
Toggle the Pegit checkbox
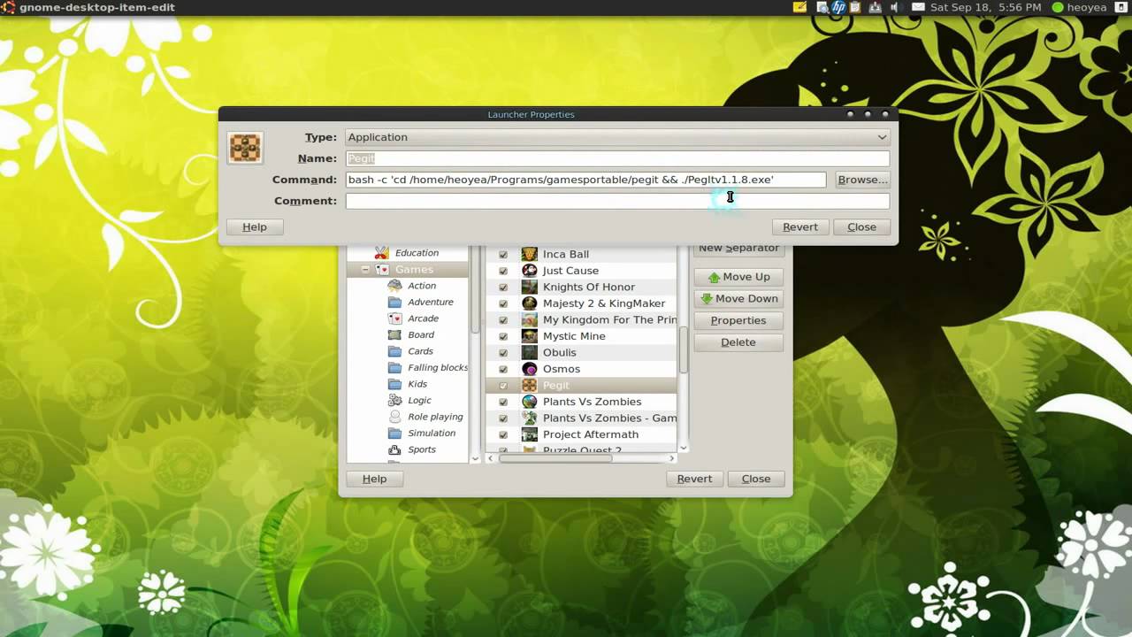[x=503, y=386]
